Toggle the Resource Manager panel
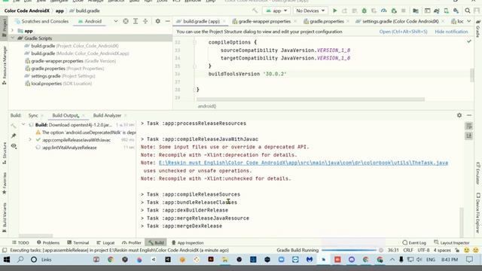The image size is (482, 271). tap(5, 65)
